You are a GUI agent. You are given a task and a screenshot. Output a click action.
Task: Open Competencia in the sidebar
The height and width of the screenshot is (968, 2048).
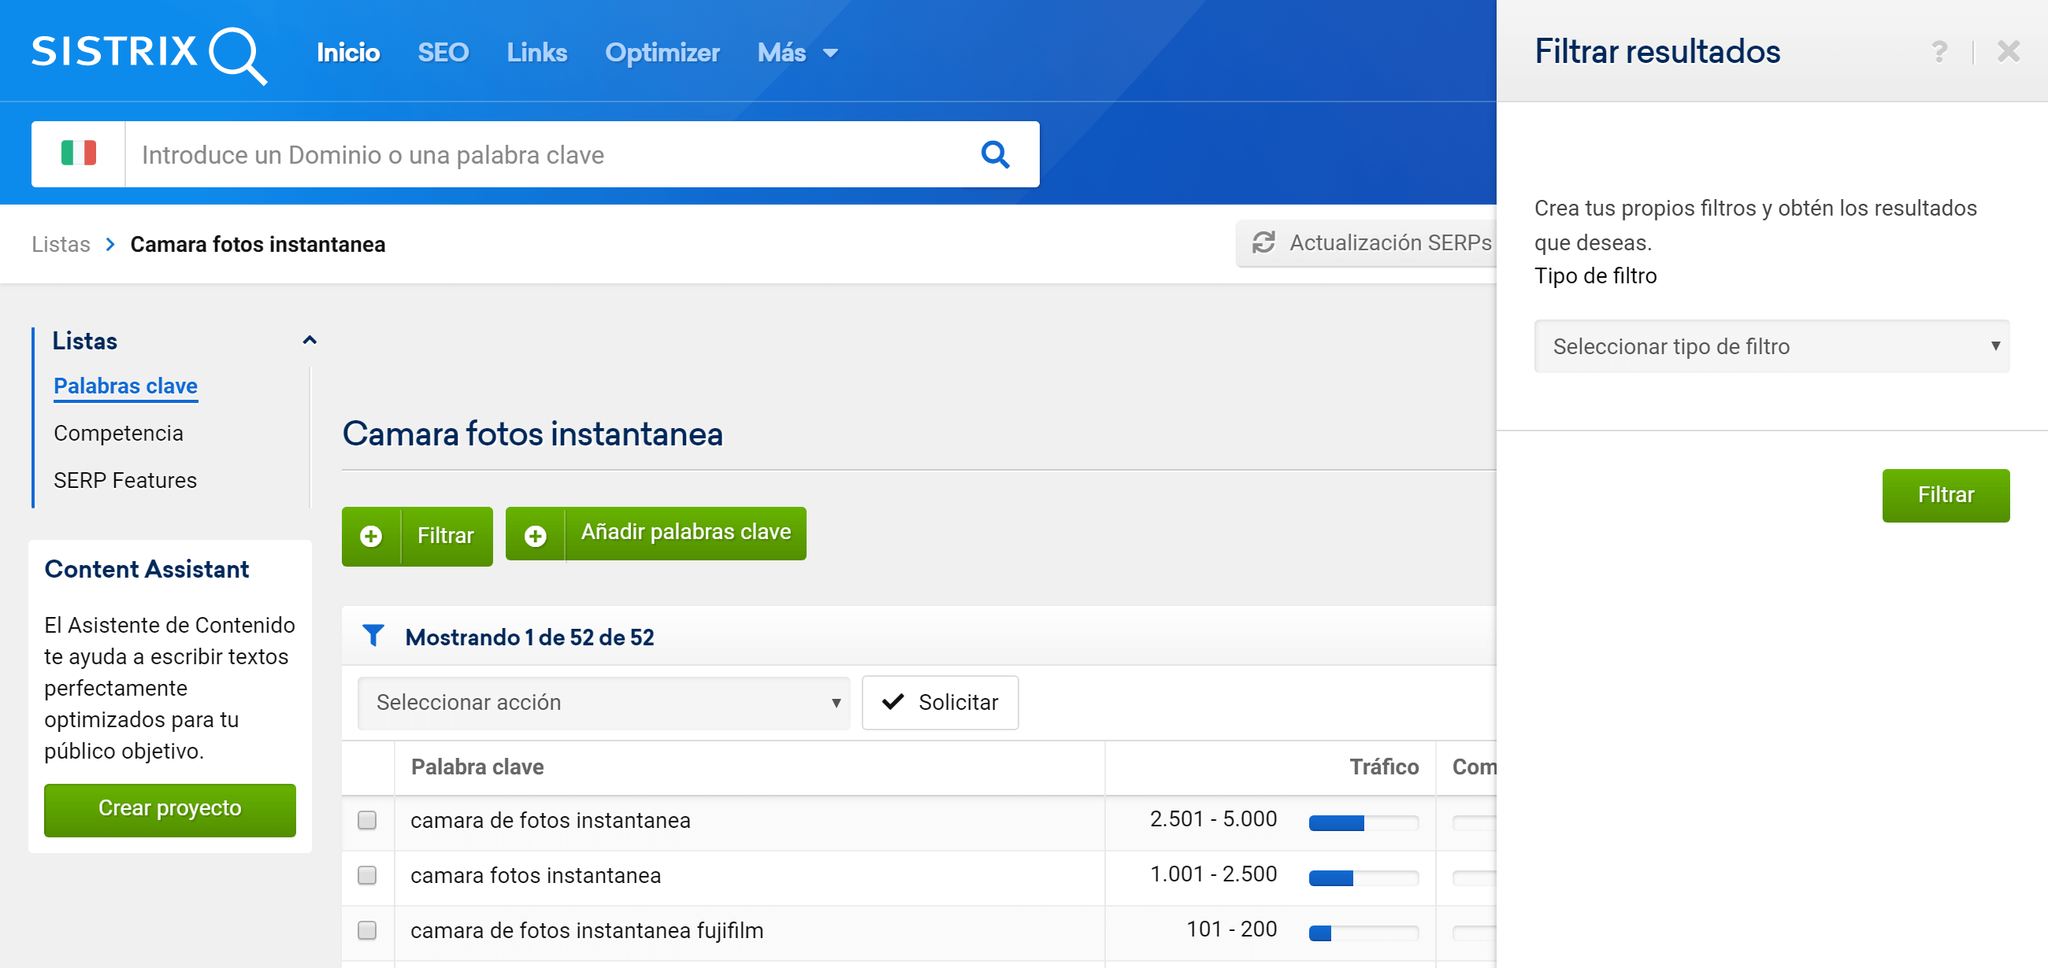[x=117, y=433]
